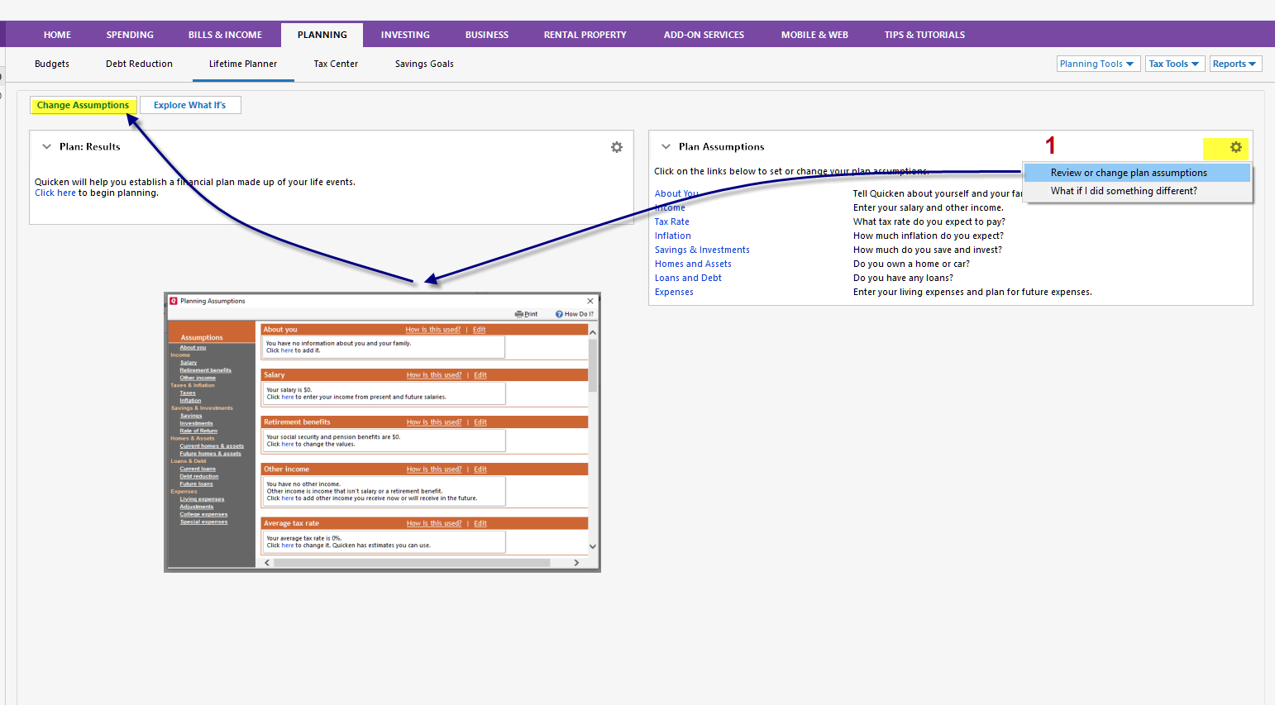Screen dimensions: 1275x705
Task: Open the BILLS & INCOME tab
Action: tap(225, 35)
